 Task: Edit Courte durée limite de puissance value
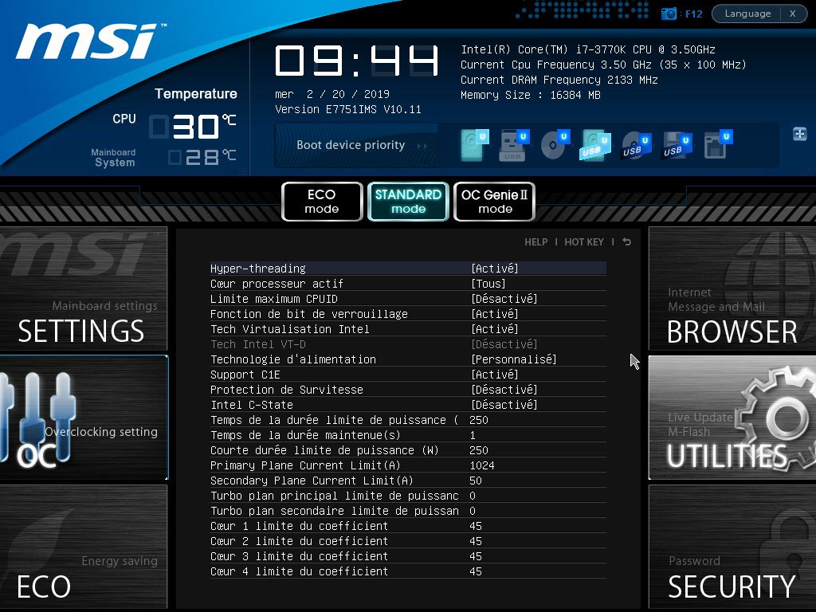click(479, 450)
